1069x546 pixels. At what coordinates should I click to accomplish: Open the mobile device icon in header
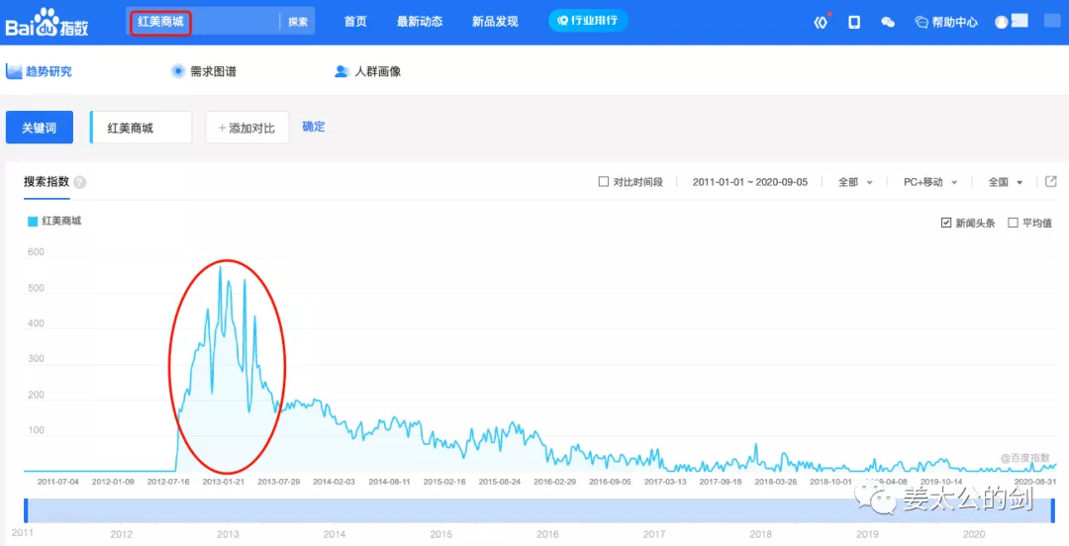tap(854, 23)
